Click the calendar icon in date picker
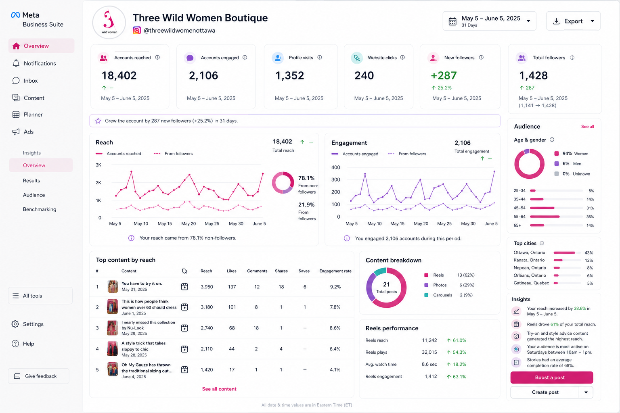 452,21
